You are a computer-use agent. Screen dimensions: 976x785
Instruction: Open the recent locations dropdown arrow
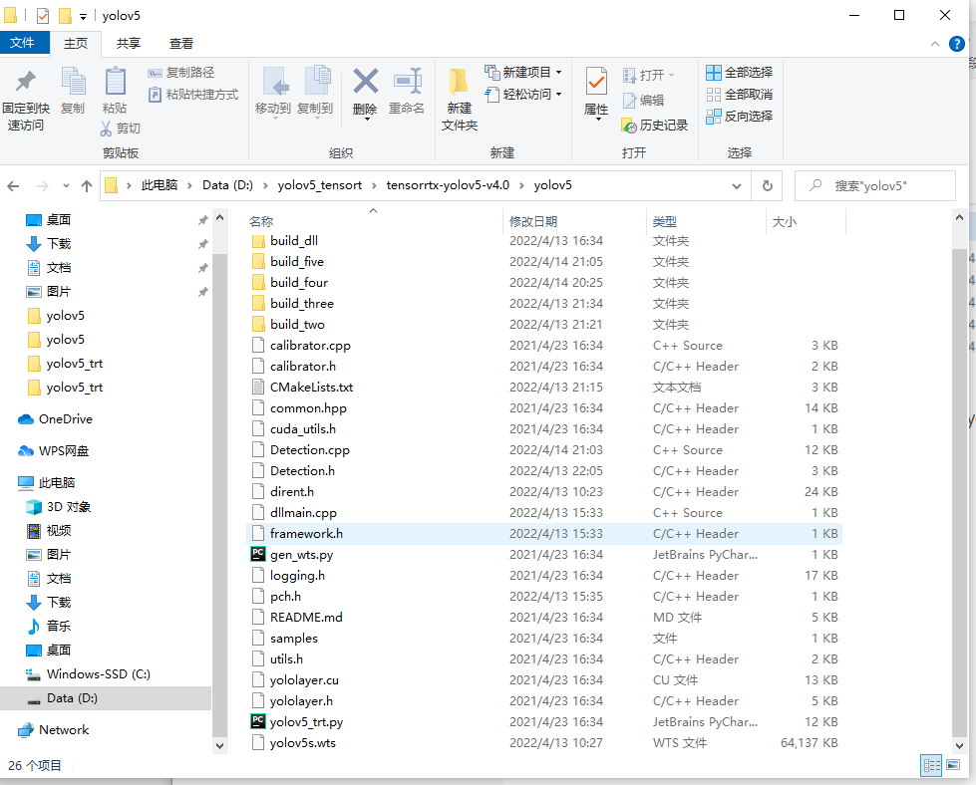pos(66,185)
